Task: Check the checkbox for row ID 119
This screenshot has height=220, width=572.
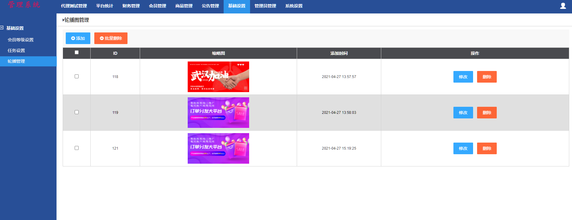Action: pyautogui.click(x=76, y=112)
